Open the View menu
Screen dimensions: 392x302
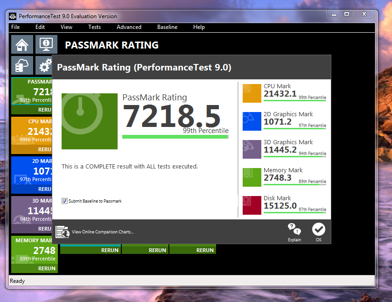(66, 27)
